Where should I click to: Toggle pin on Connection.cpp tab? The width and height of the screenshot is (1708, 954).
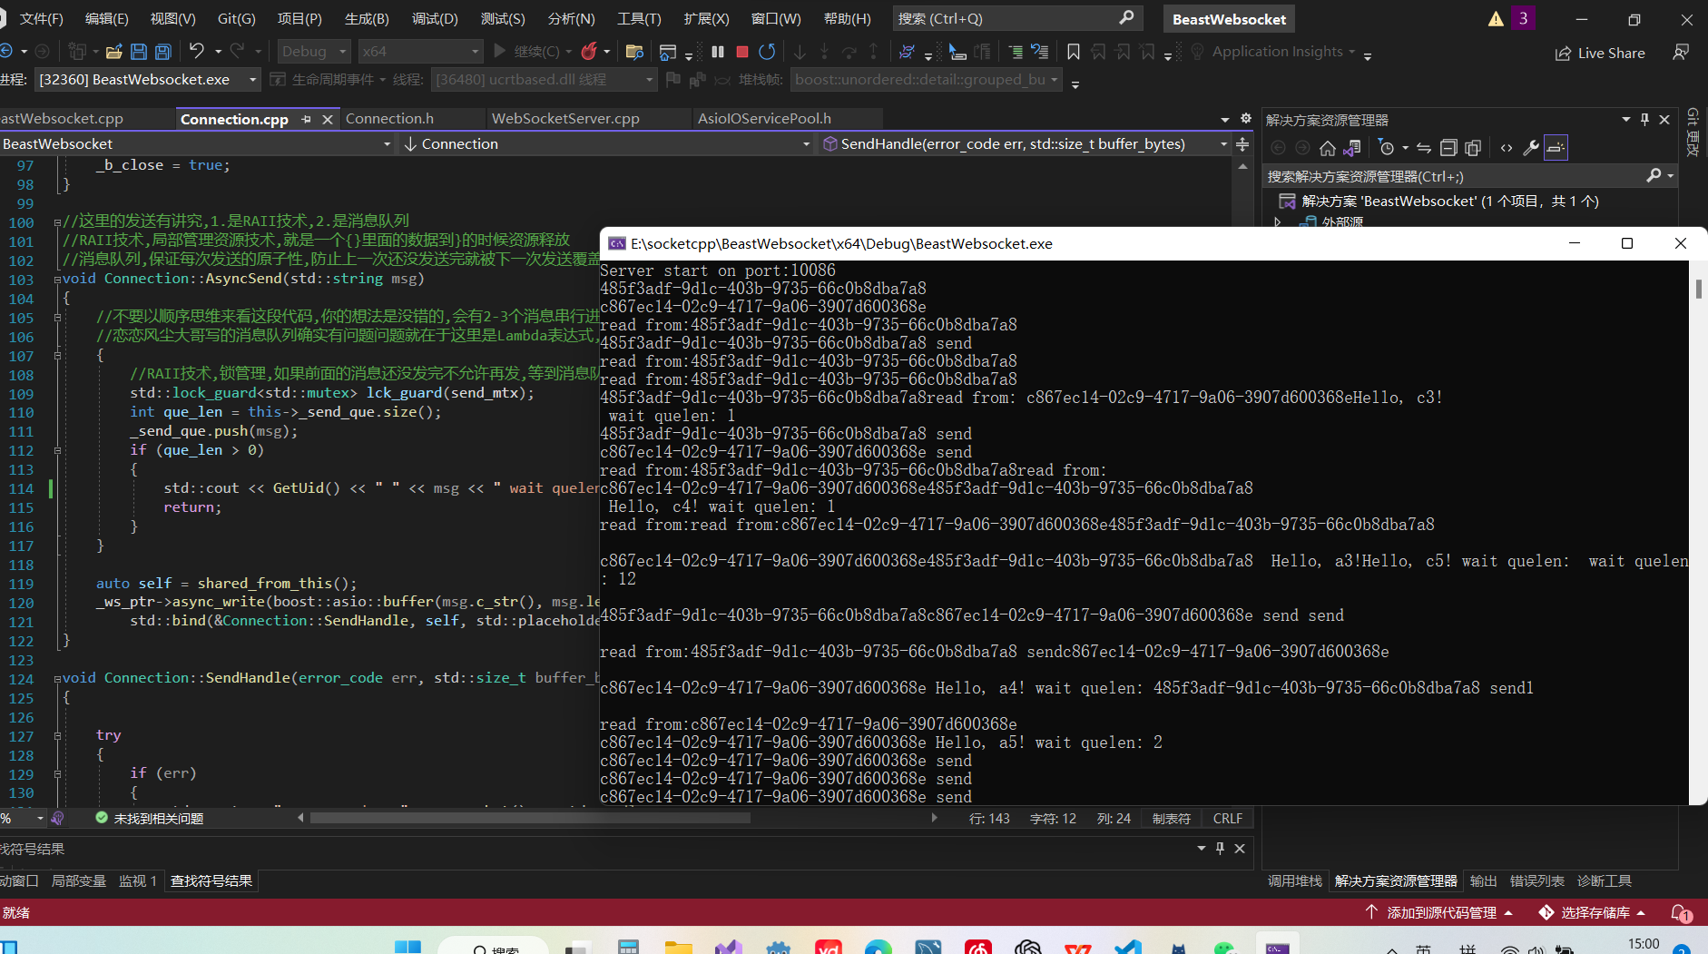[x=306, y=119]
